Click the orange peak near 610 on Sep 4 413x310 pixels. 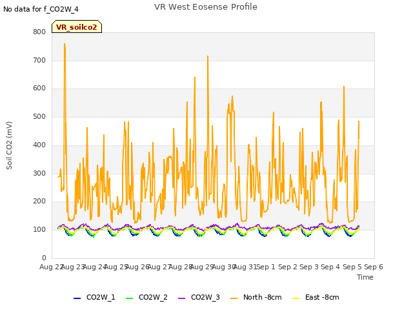coord(344,87)
